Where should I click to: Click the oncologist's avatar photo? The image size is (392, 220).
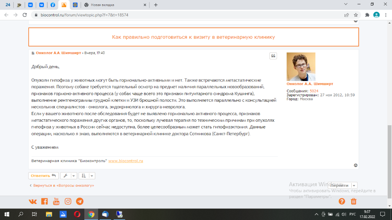301,67
